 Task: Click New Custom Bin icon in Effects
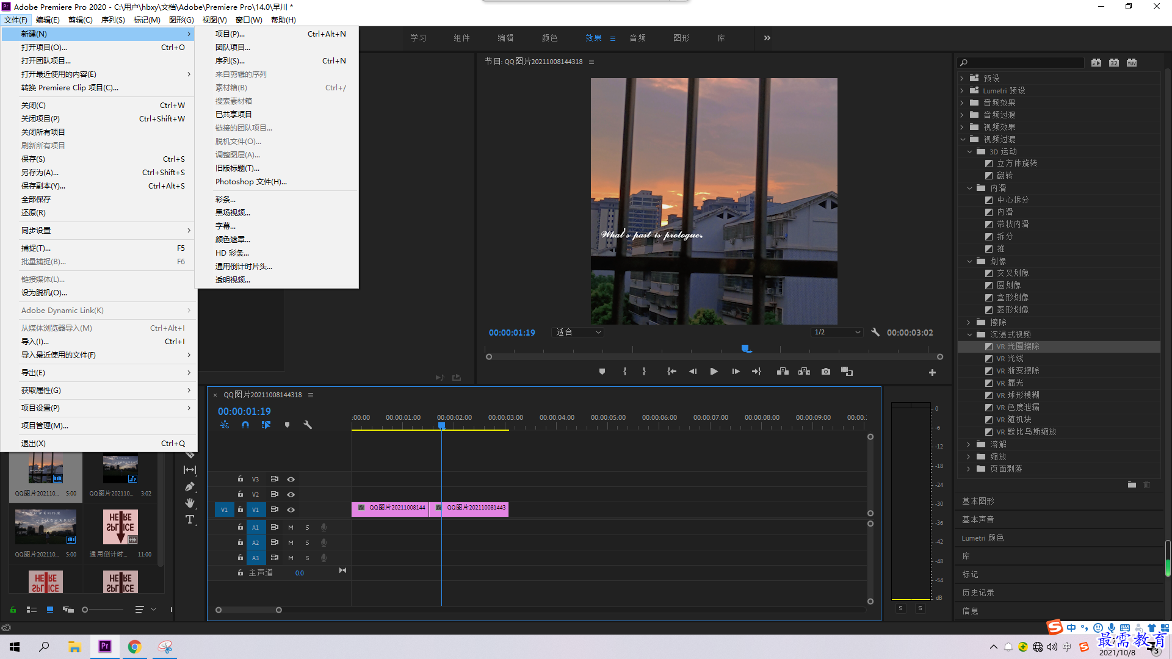pyautogui.click(x=1132, y=485)
